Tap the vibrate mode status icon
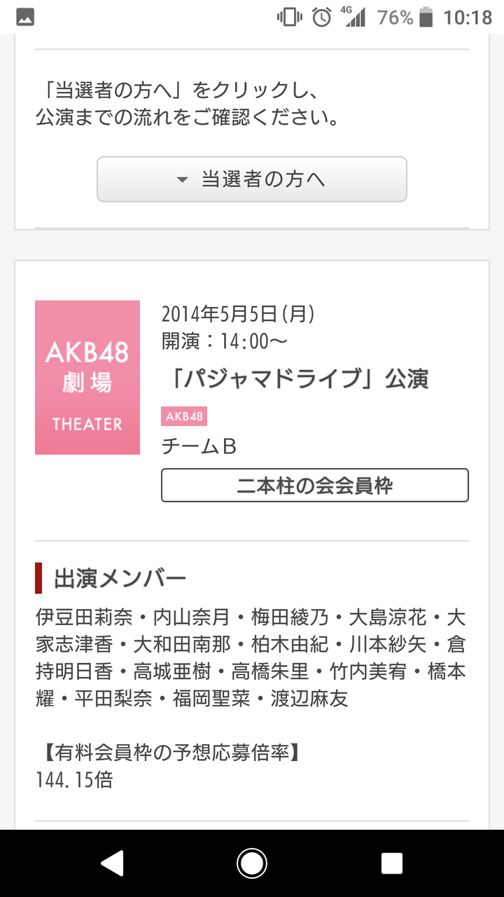This screenshot has width=504, height=897. (x=290, y=18)
